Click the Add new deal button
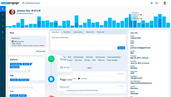This screenshot has height=97, width=171. click(41, 51)
